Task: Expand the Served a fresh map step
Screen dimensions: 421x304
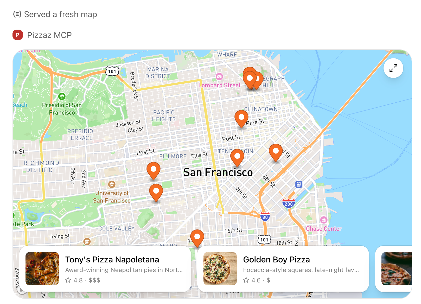Action: (x=55, y=14)
